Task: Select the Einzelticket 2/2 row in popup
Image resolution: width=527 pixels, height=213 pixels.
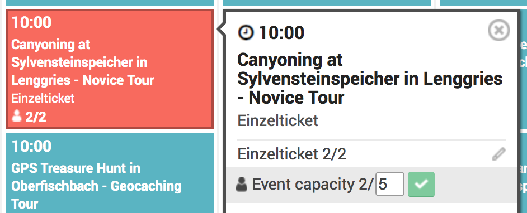Action: click(371, 154)
